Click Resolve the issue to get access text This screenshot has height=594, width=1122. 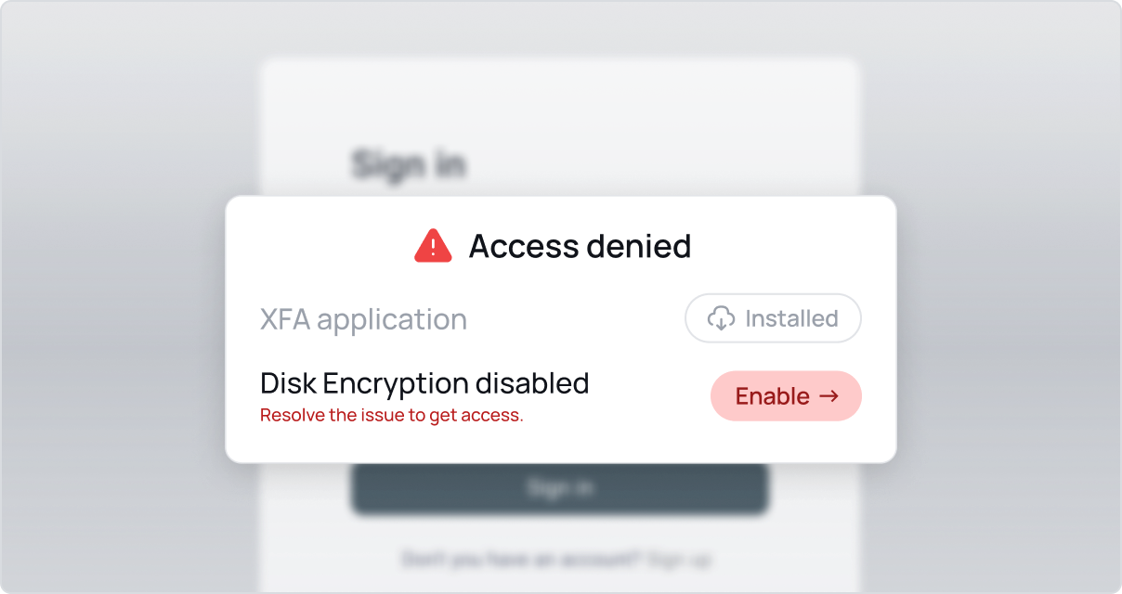[x=391, y=415]
